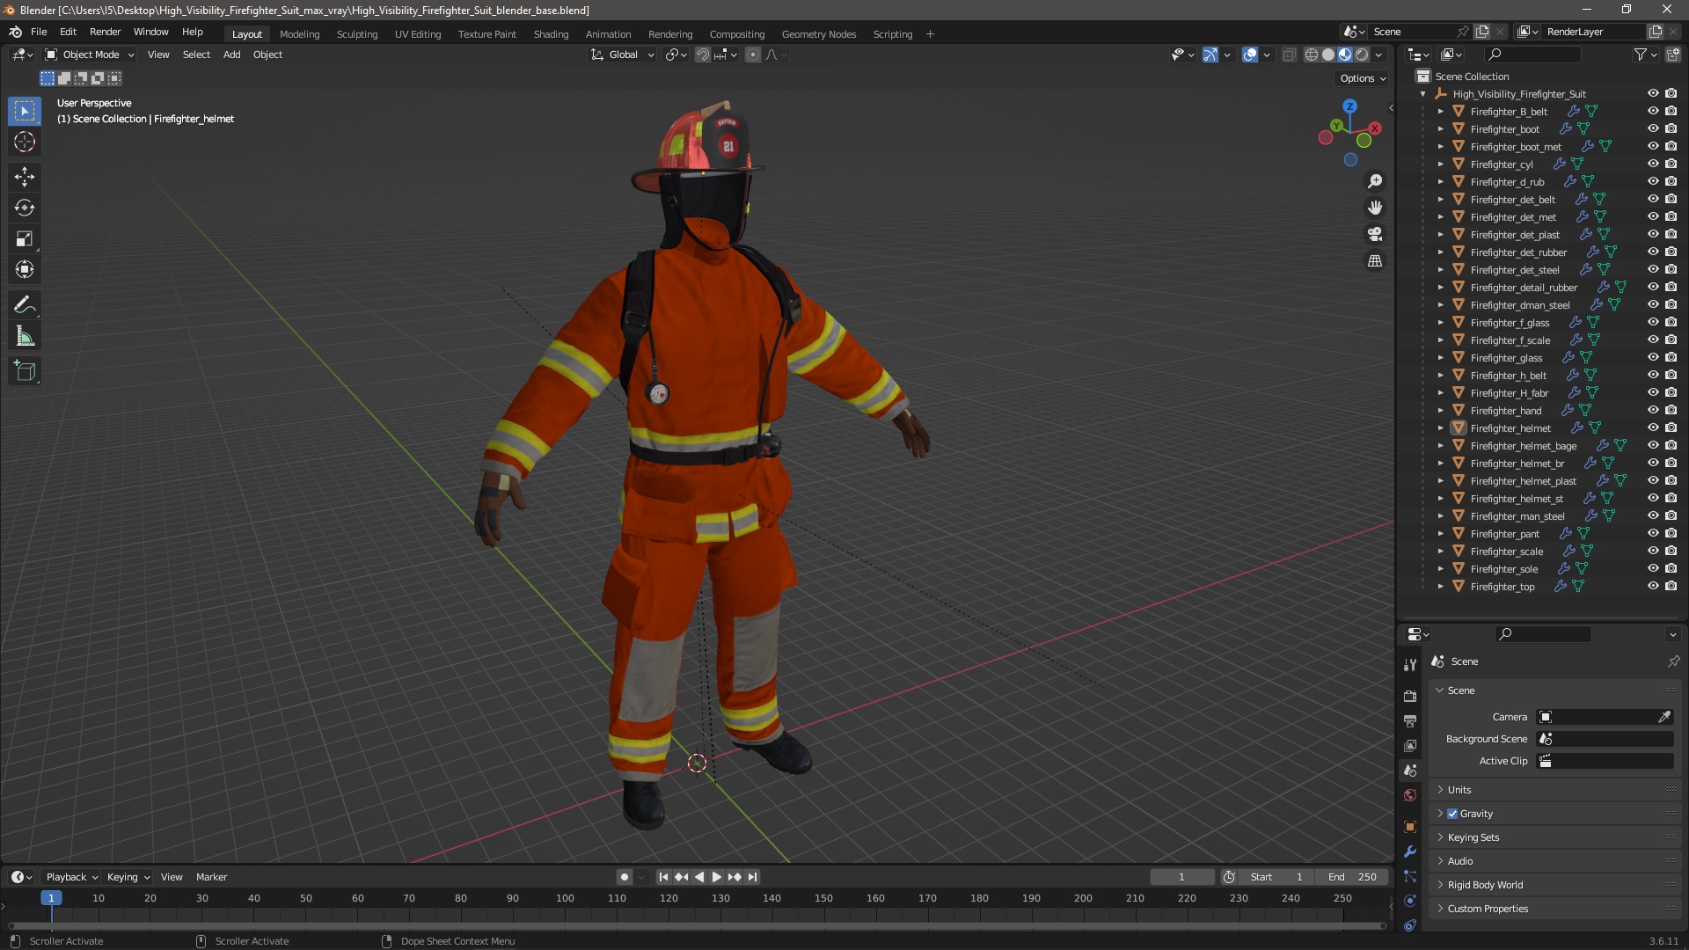Switch to the Geometry Nodes tab
The image size is (1689, 950).
coord(818,34)
